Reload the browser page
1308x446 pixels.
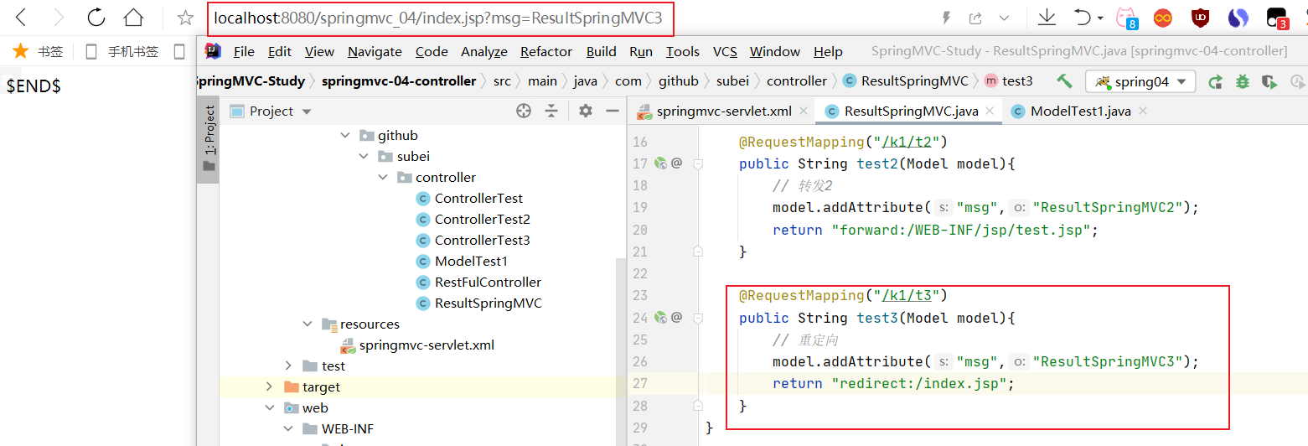[x=96, y=18]
